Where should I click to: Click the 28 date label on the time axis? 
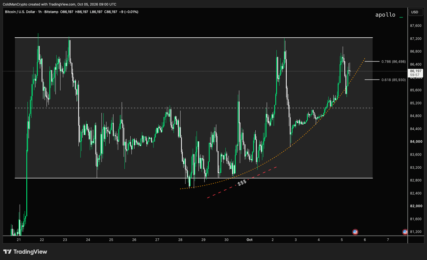(180, 240)
